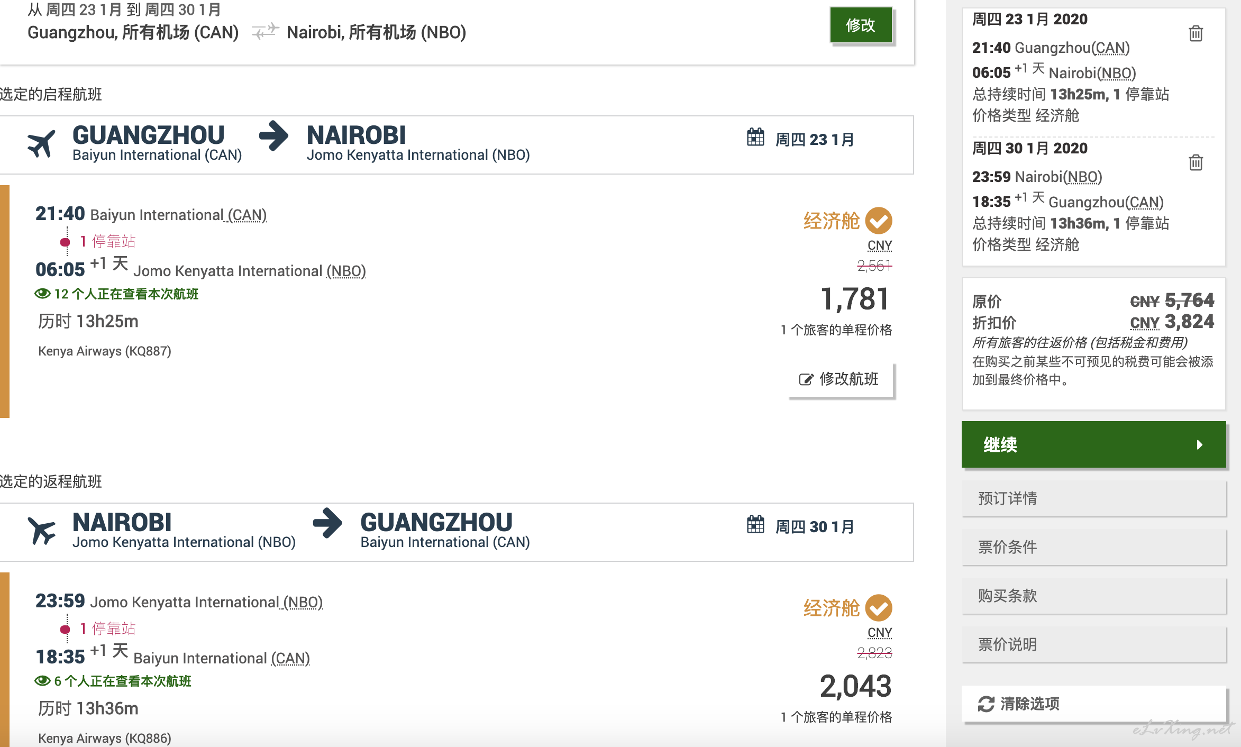Click the calendar icon for 周四 23 1月
The height and width of the screenshot is (747, 1241).
755,138
